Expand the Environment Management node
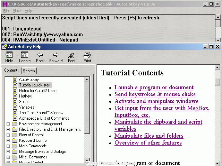This screenshot has height=166, width=222. tap(8, 124)
